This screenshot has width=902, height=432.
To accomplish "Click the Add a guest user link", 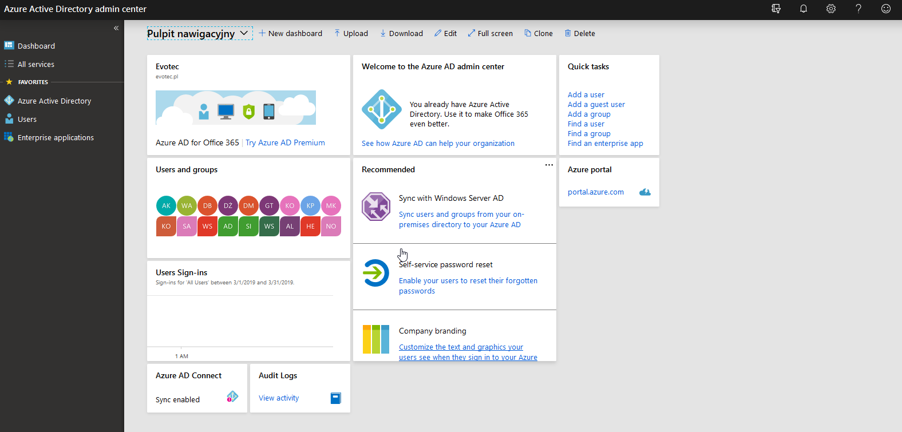I will click(596, 105).
